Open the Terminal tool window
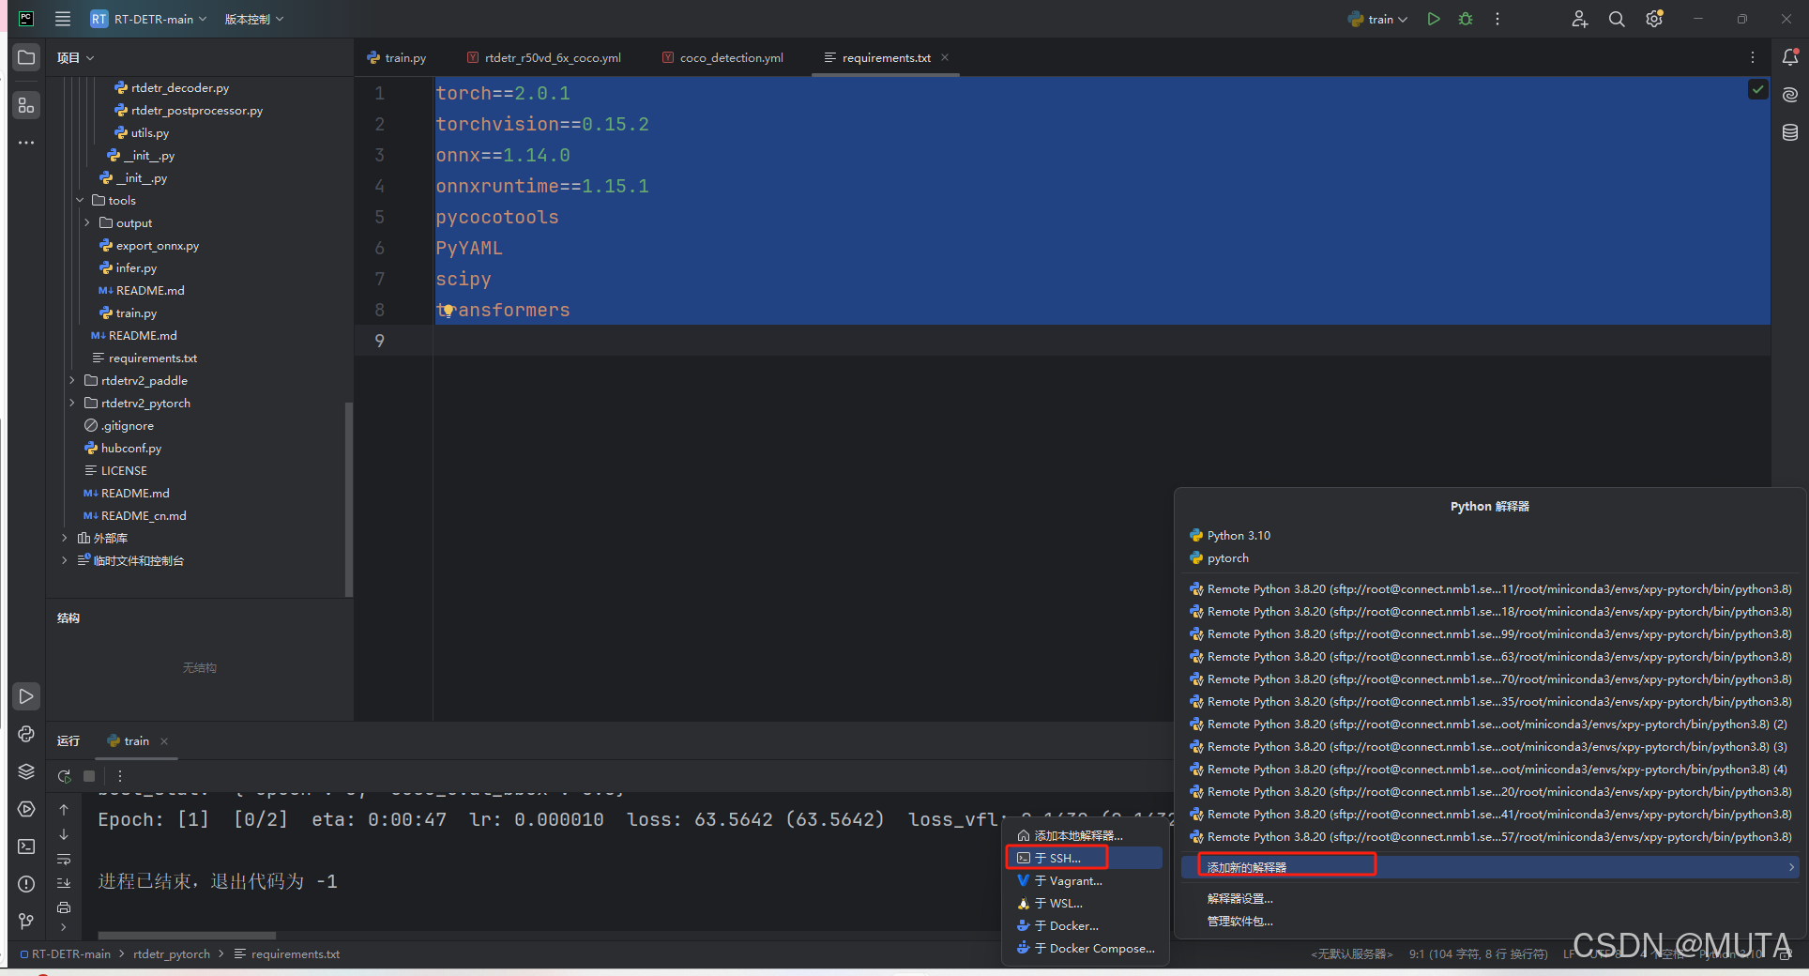Image resolution: width=1809 pixels, height=976 pixels. (26, 846)
